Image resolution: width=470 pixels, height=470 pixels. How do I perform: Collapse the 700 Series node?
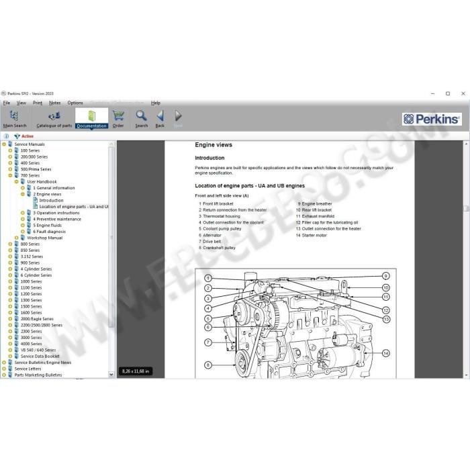point(10,175)
